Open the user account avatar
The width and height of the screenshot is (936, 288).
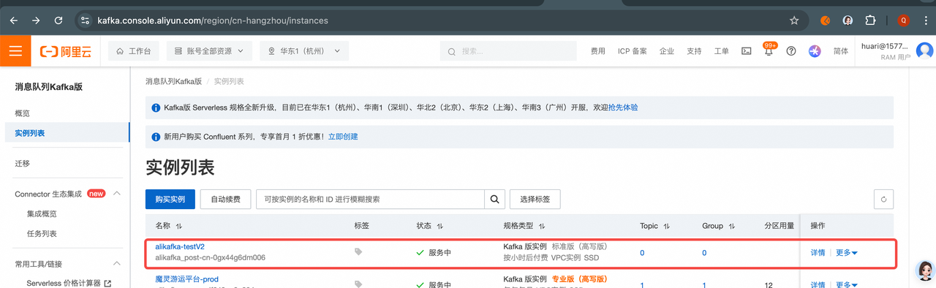point(924,51)
